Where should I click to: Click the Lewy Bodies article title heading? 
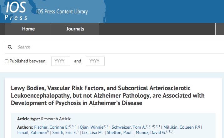point(108,95)
